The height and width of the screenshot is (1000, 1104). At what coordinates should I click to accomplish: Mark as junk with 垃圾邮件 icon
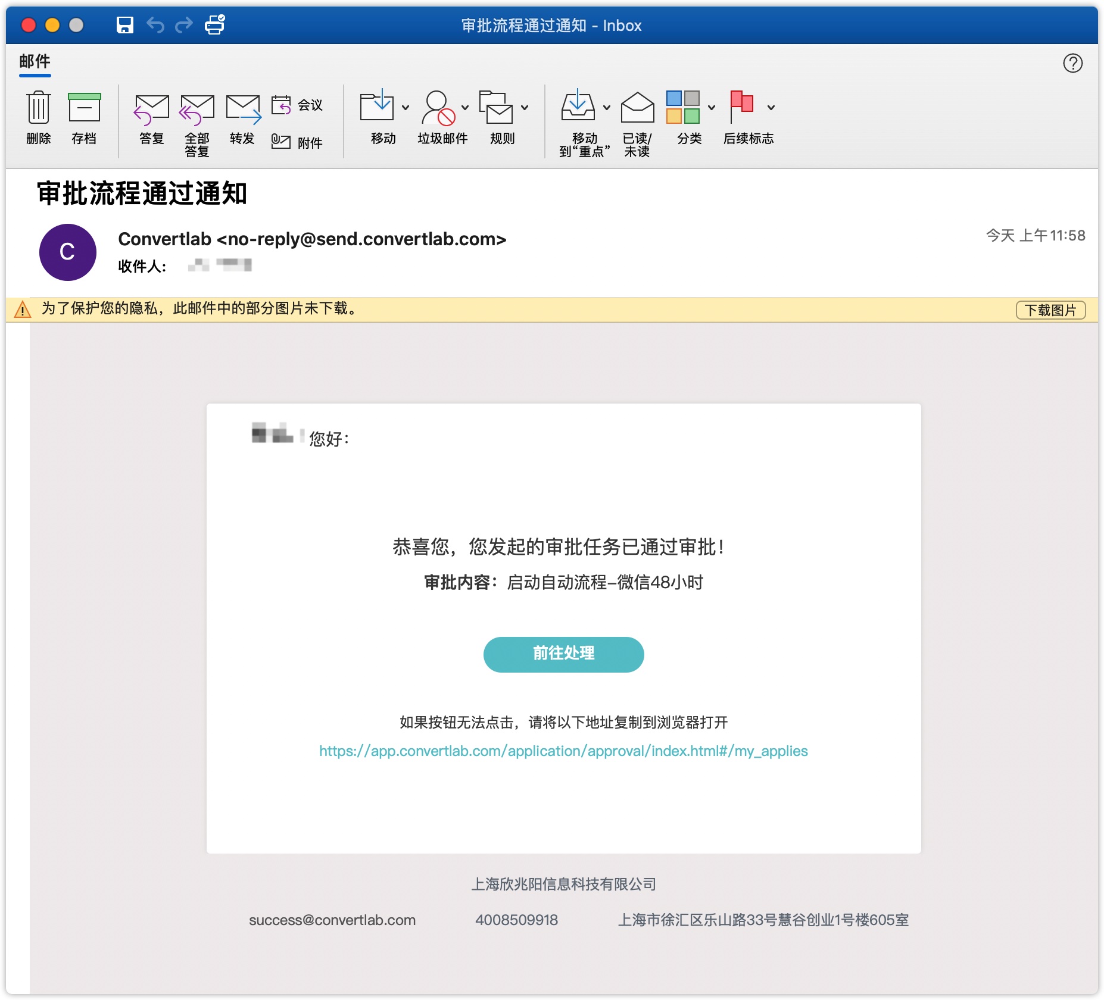[438, 108]
